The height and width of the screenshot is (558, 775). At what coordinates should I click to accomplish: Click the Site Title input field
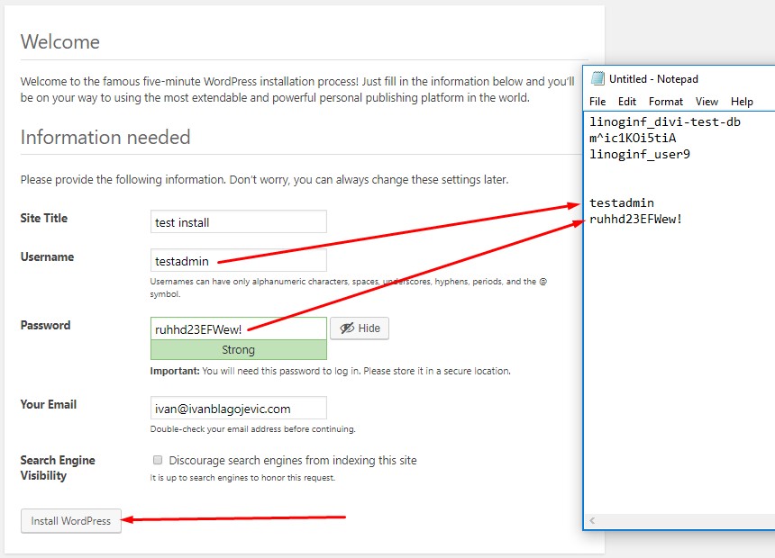click(238, 221)
